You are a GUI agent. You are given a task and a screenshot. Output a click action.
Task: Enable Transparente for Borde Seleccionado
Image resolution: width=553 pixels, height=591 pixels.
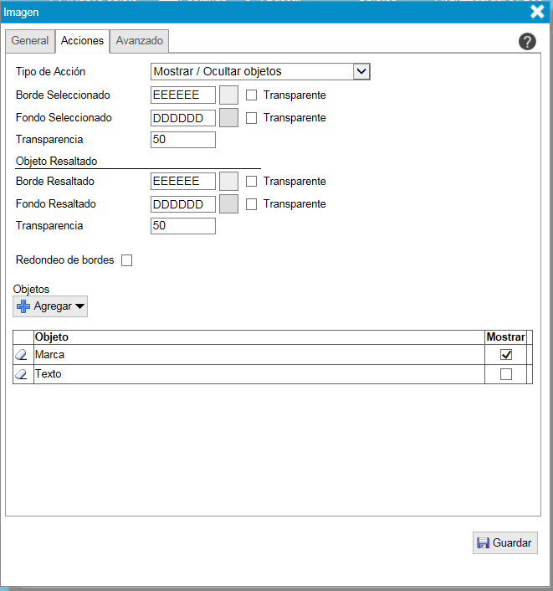[x=251, y=95]
